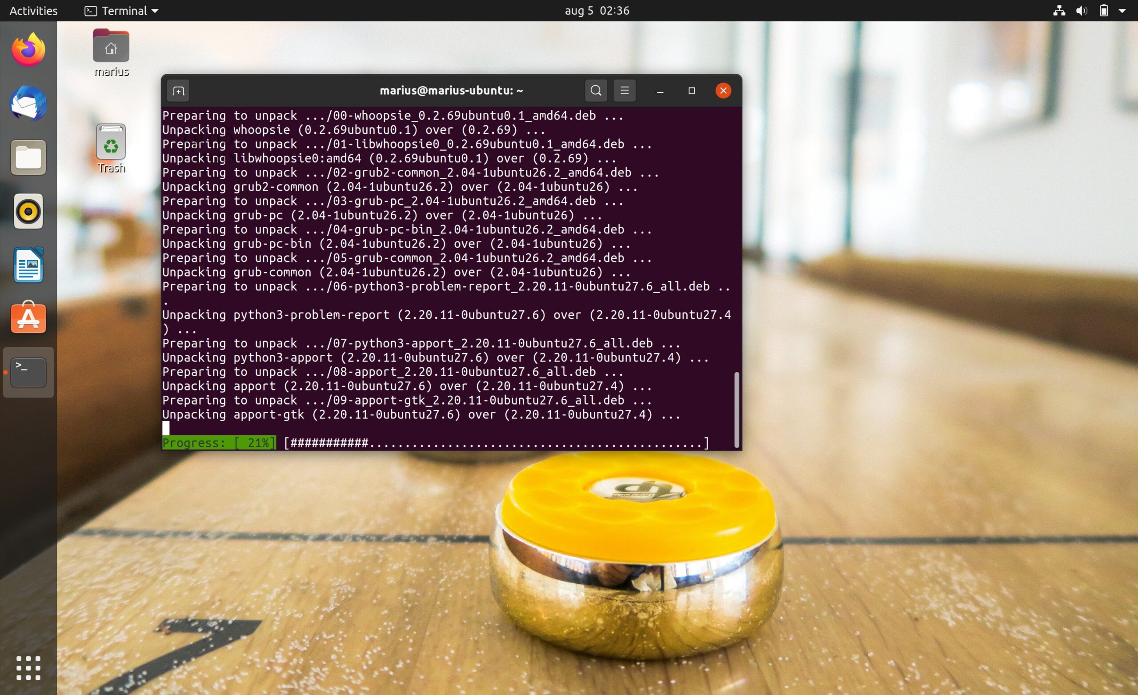This screenshot has height=695, width=1138.
Task: Launch Firefox from the dock
Action: pyautogui.click(x=28, y=50)
